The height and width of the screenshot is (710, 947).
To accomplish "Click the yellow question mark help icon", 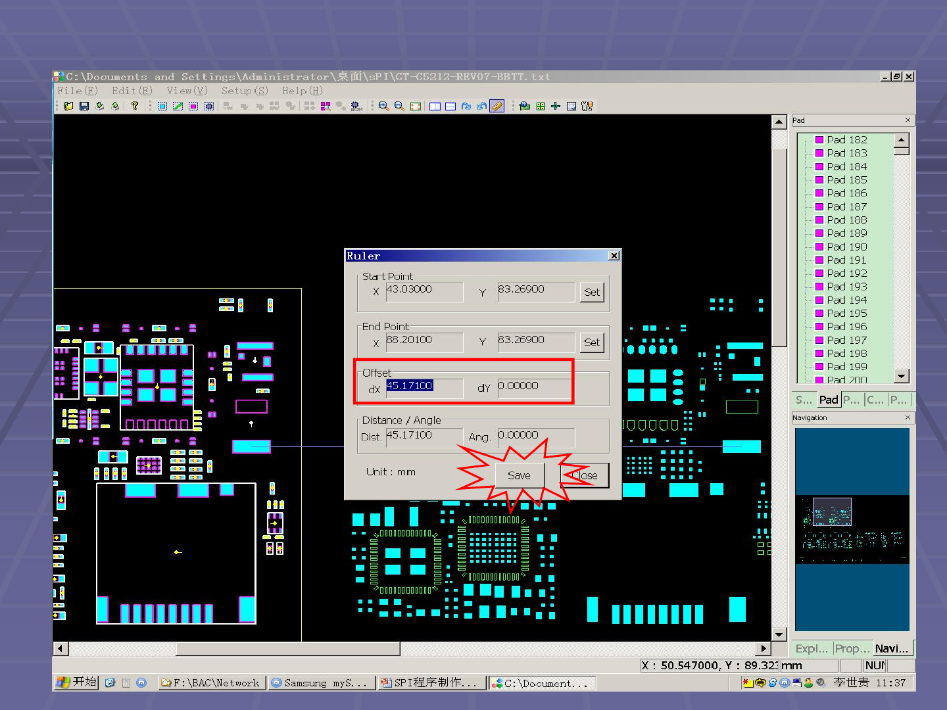I will (135, 106).
